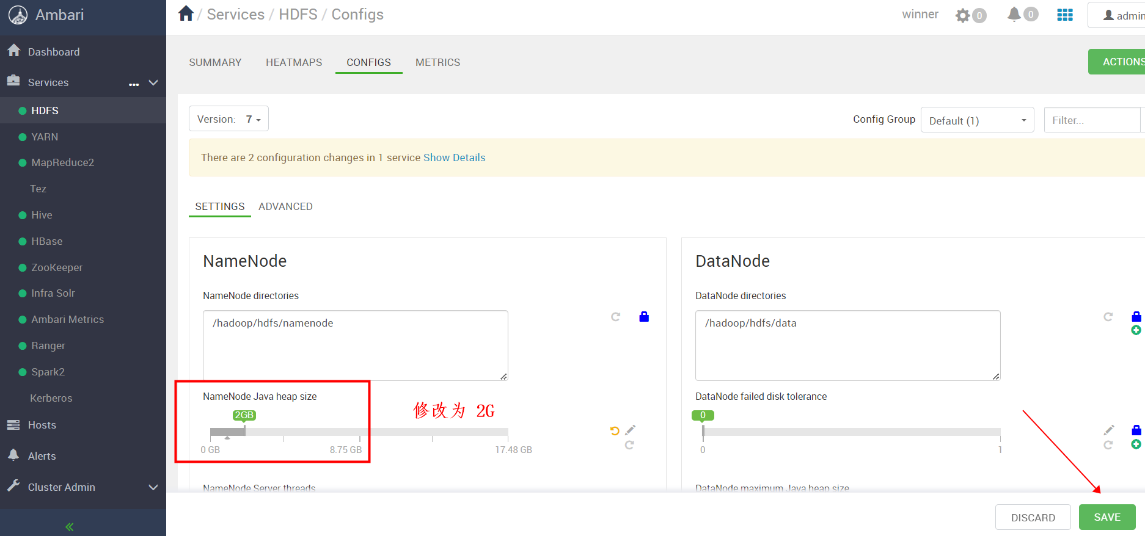Open the Version 7 dropdown
1145x536 pixels.
pyautogui.click(x=229, y=119)
